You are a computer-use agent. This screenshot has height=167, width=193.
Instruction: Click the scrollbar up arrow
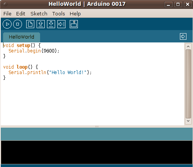[x=188, y=47]
